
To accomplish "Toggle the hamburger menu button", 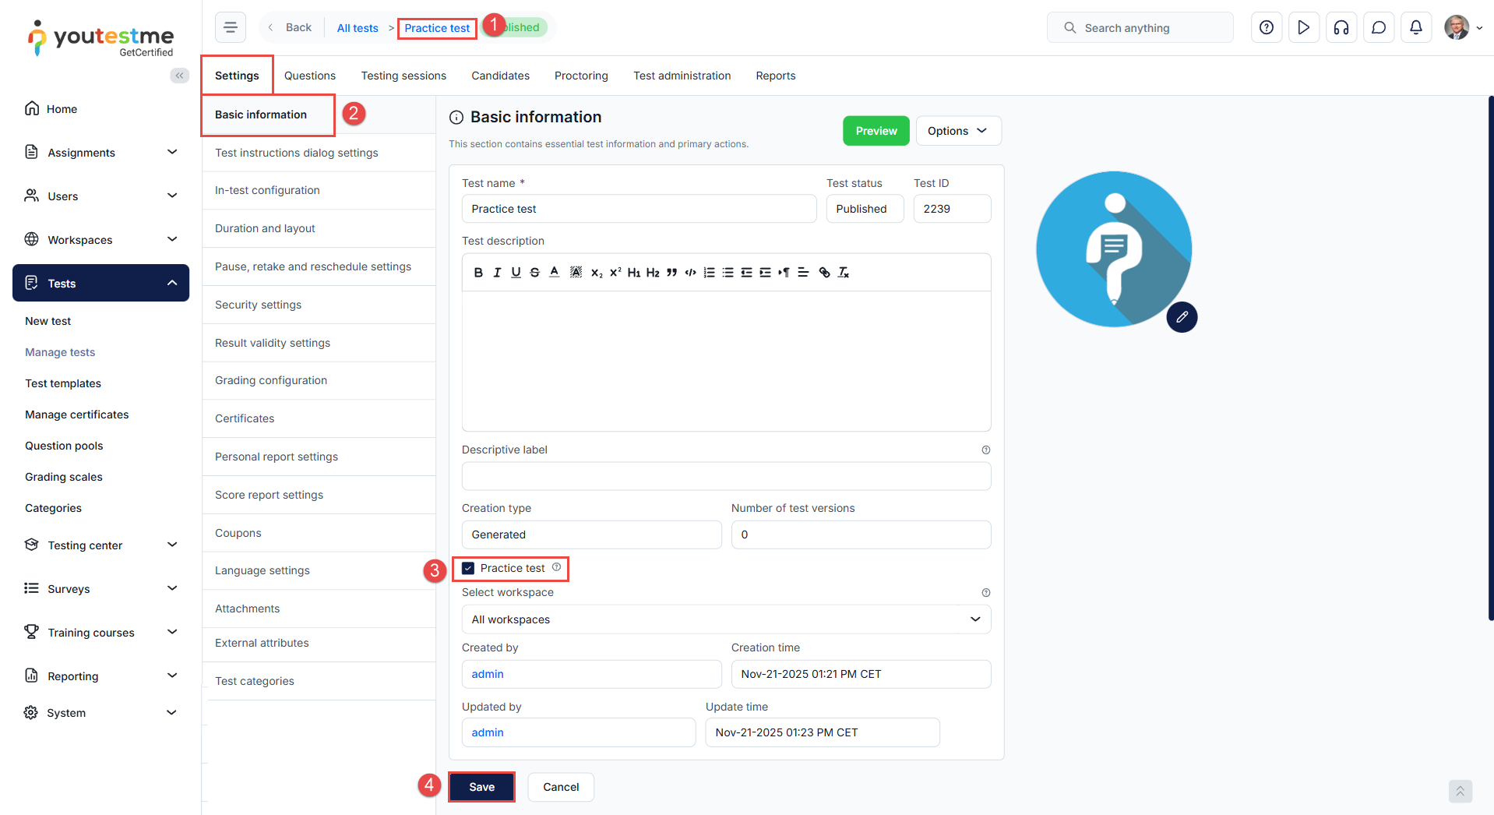I will click(231, 28).
